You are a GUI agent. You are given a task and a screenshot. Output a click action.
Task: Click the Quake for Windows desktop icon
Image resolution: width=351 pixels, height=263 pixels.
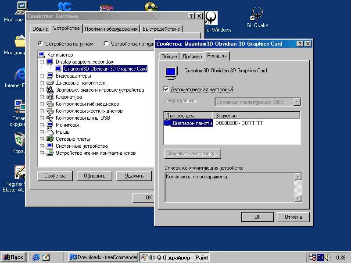pyautogui.click(x=211, y=18)
